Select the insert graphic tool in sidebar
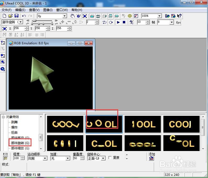 coord(3,56)
